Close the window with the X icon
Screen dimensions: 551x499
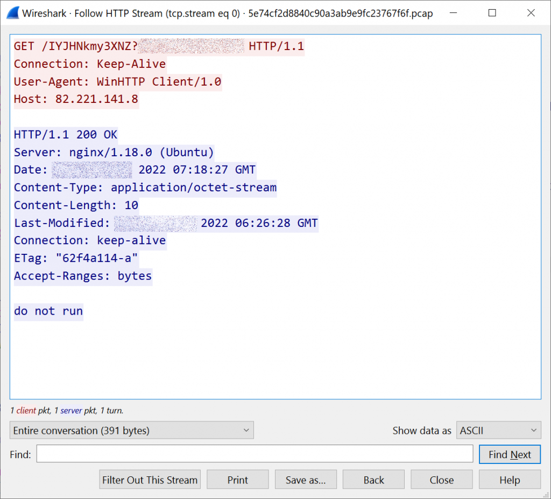pyautogui.click(x=531, y=13)
